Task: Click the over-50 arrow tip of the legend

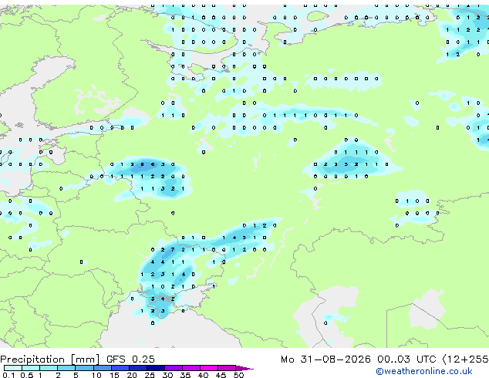Action: click(244, 368)
